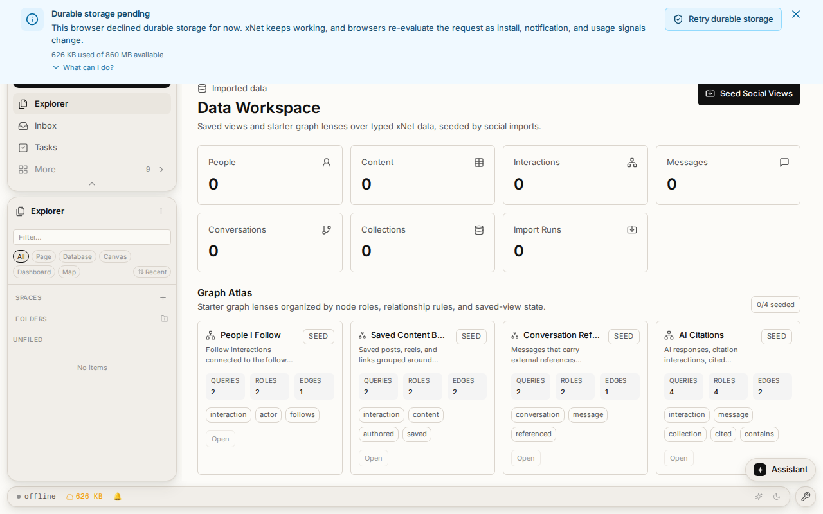
Task: Select the Database filter chip
Action: (77, 256)
